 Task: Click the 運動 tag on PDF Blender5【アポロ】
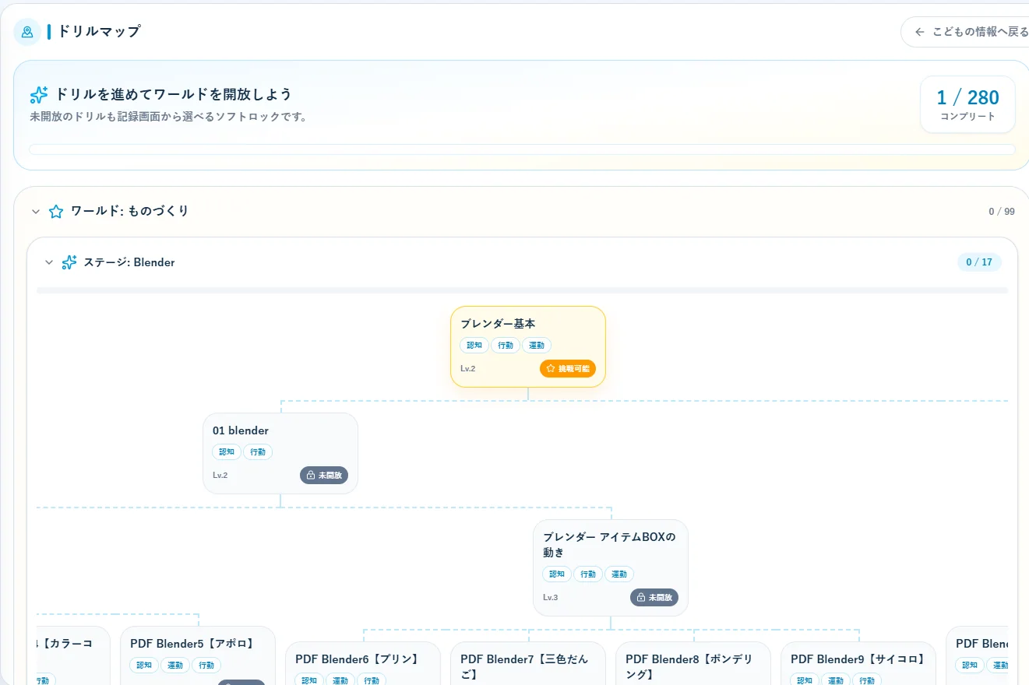175,666
